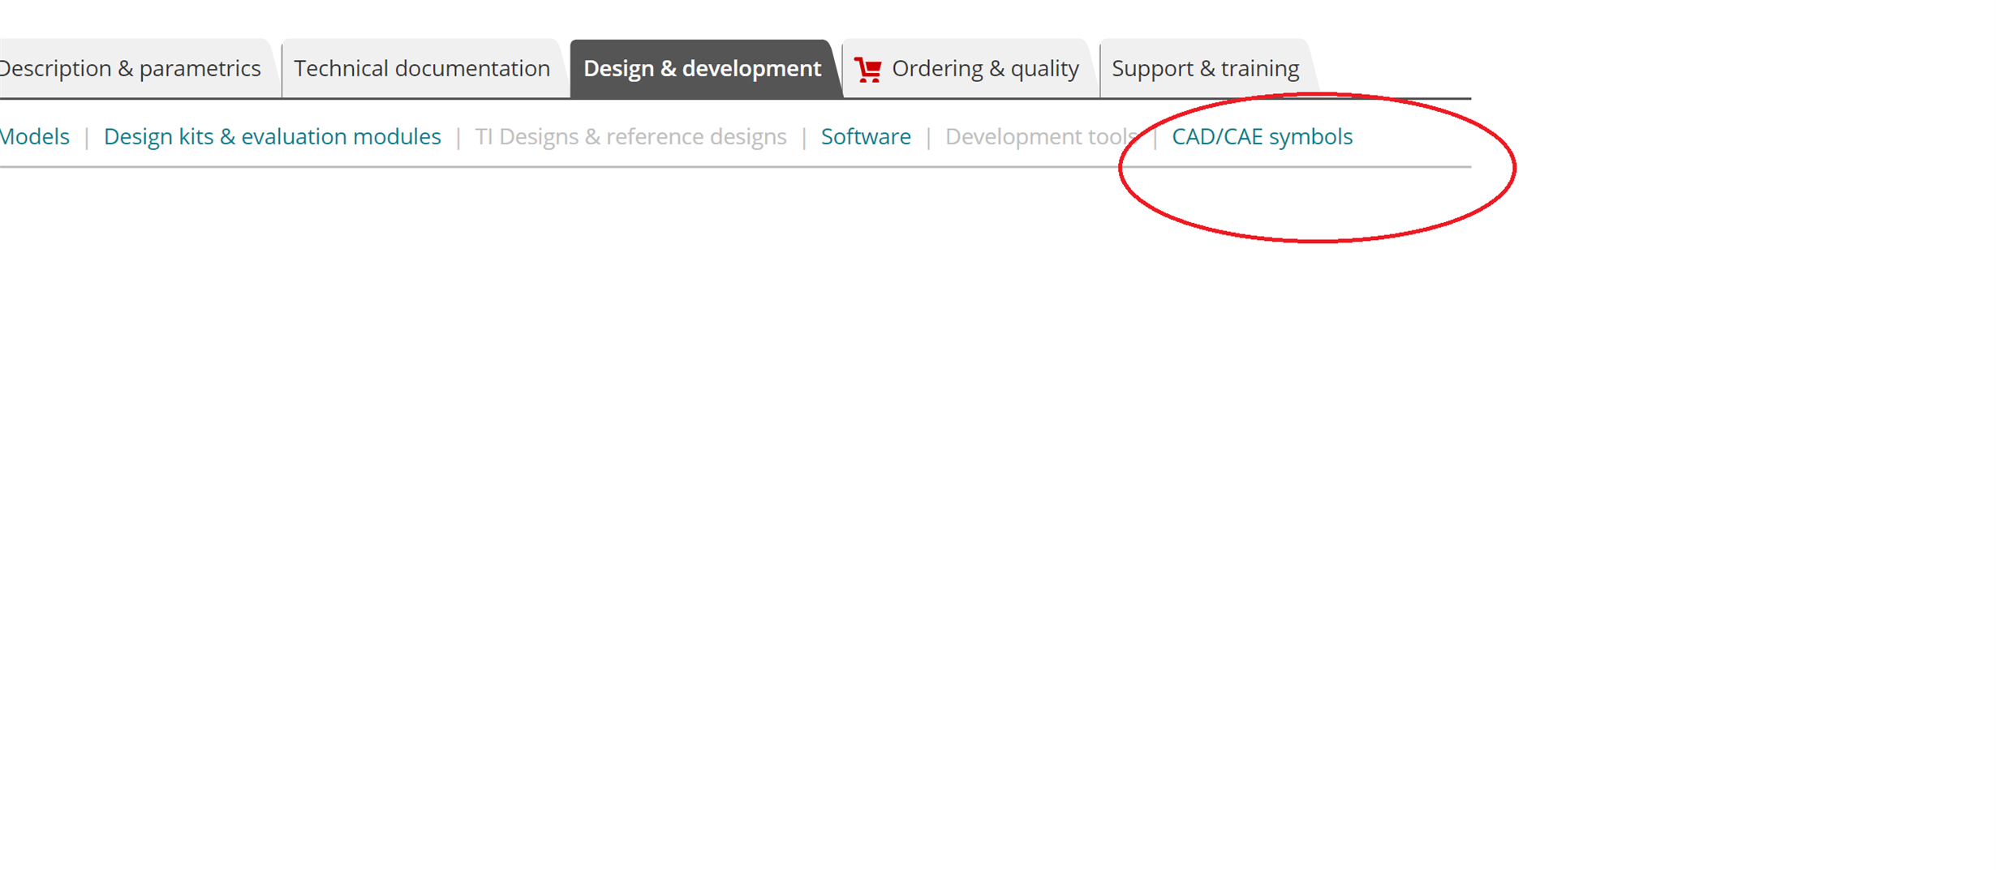Viewport: 1996px width, 870px height.
Task: Open the Ordering & quality tab
Action: pyautogui.click(x=969, y=68)
